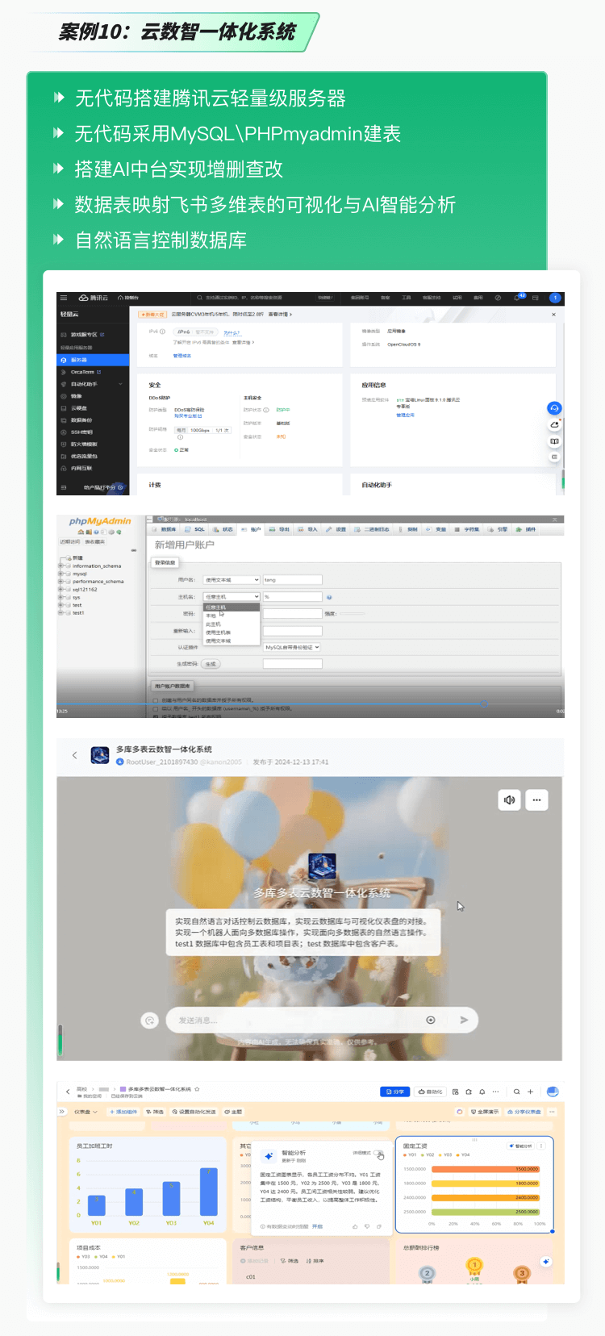Click 分享仪表盘 in the dashboard toolbar
The image size is (605, 1336).
coord(524,1112)
